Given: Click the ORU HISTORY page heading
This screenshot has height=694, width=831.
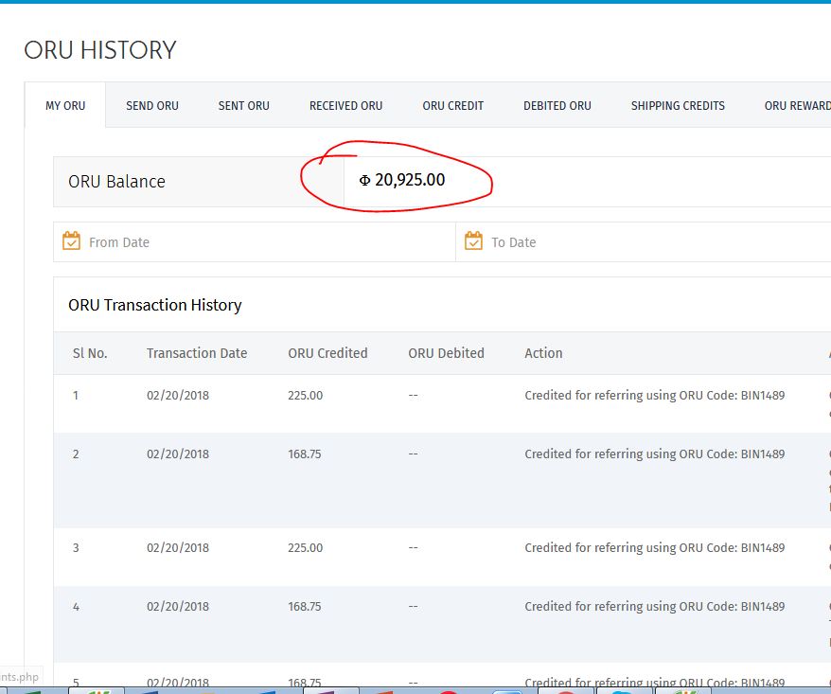Looking at the screenshot, I should [x=100, y=50].
